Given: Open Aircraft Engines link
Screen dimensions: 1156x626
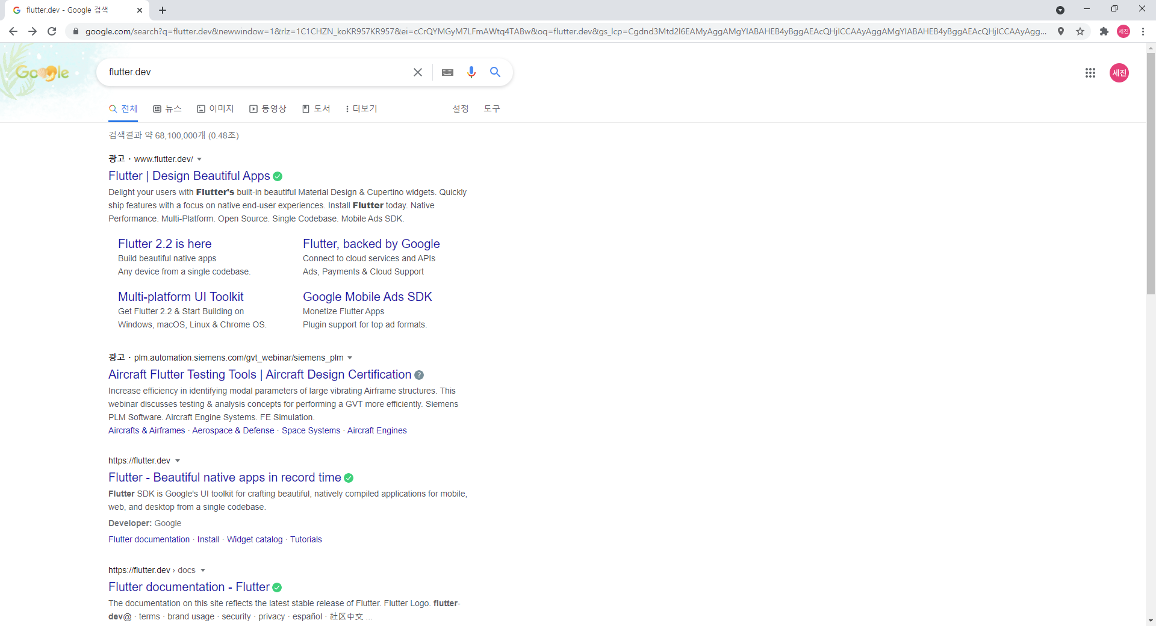Looking at the screenshot, I should (x=377, y=430).
